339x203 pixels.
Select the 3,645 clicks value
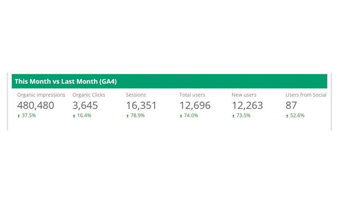click(x=85, y=105)
